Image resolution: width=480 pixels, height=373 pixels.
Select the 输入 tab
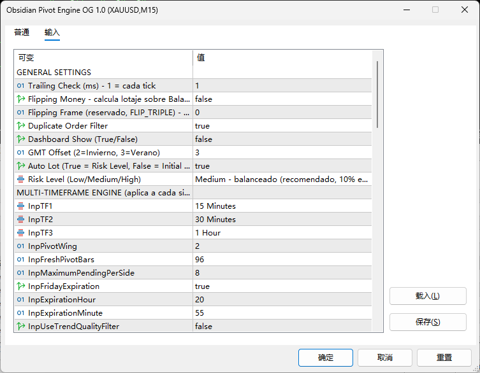click(52, 32)
